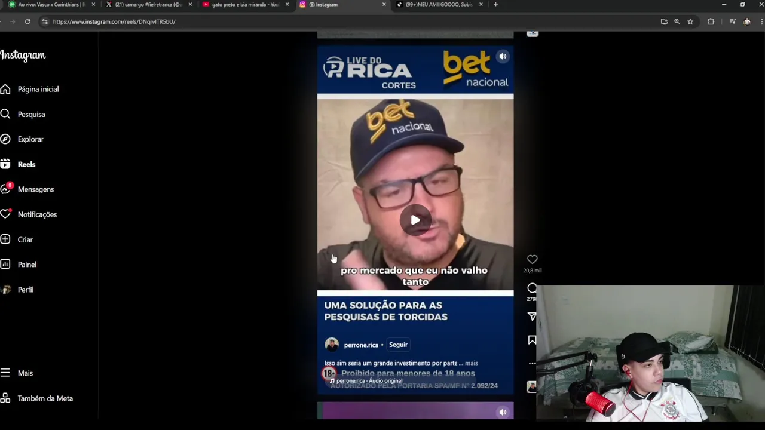Image resolution: width=765 pixels, height=430 pixels.
Task: Click the install app icon in address bar
Action: pos(664,21)
